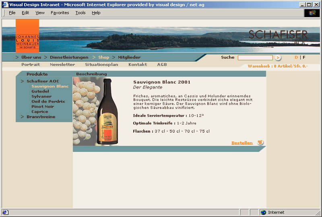This screenshot has height=217, width=322.
Task: Select Oeil de Perdrix in product list
Action: click(x=48, y=101)
